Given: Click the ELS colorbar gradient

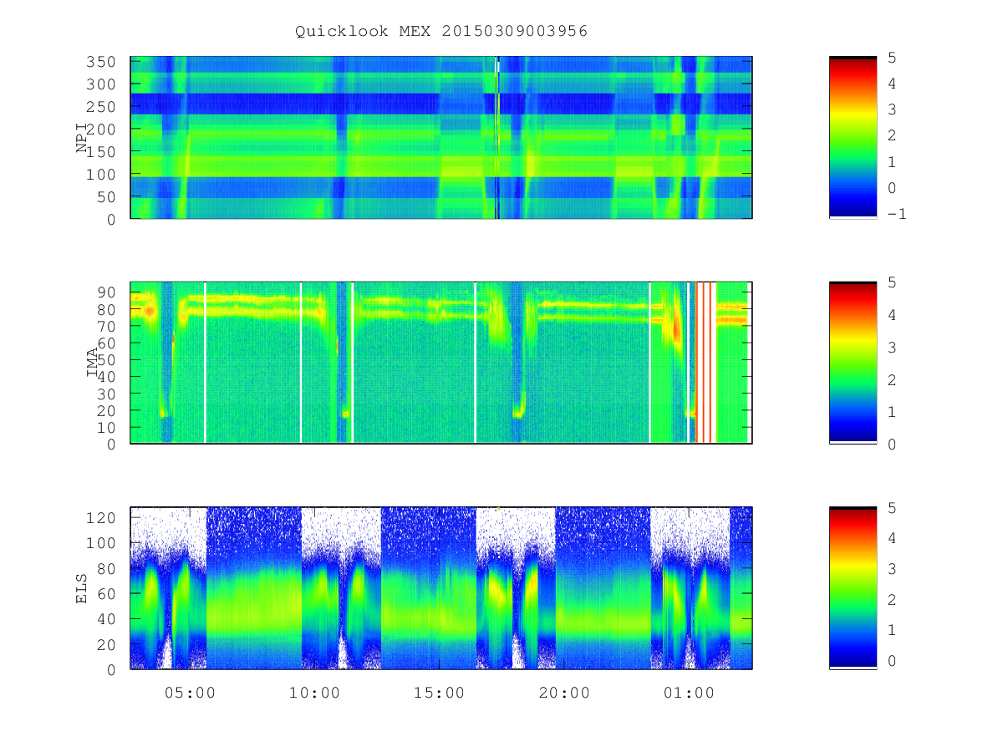Looking at the screenshot, I should 853,587.
